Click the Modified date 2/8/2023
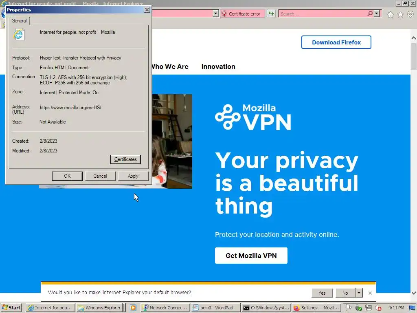This screenshot has height=313, width=417. click(48, 151)
